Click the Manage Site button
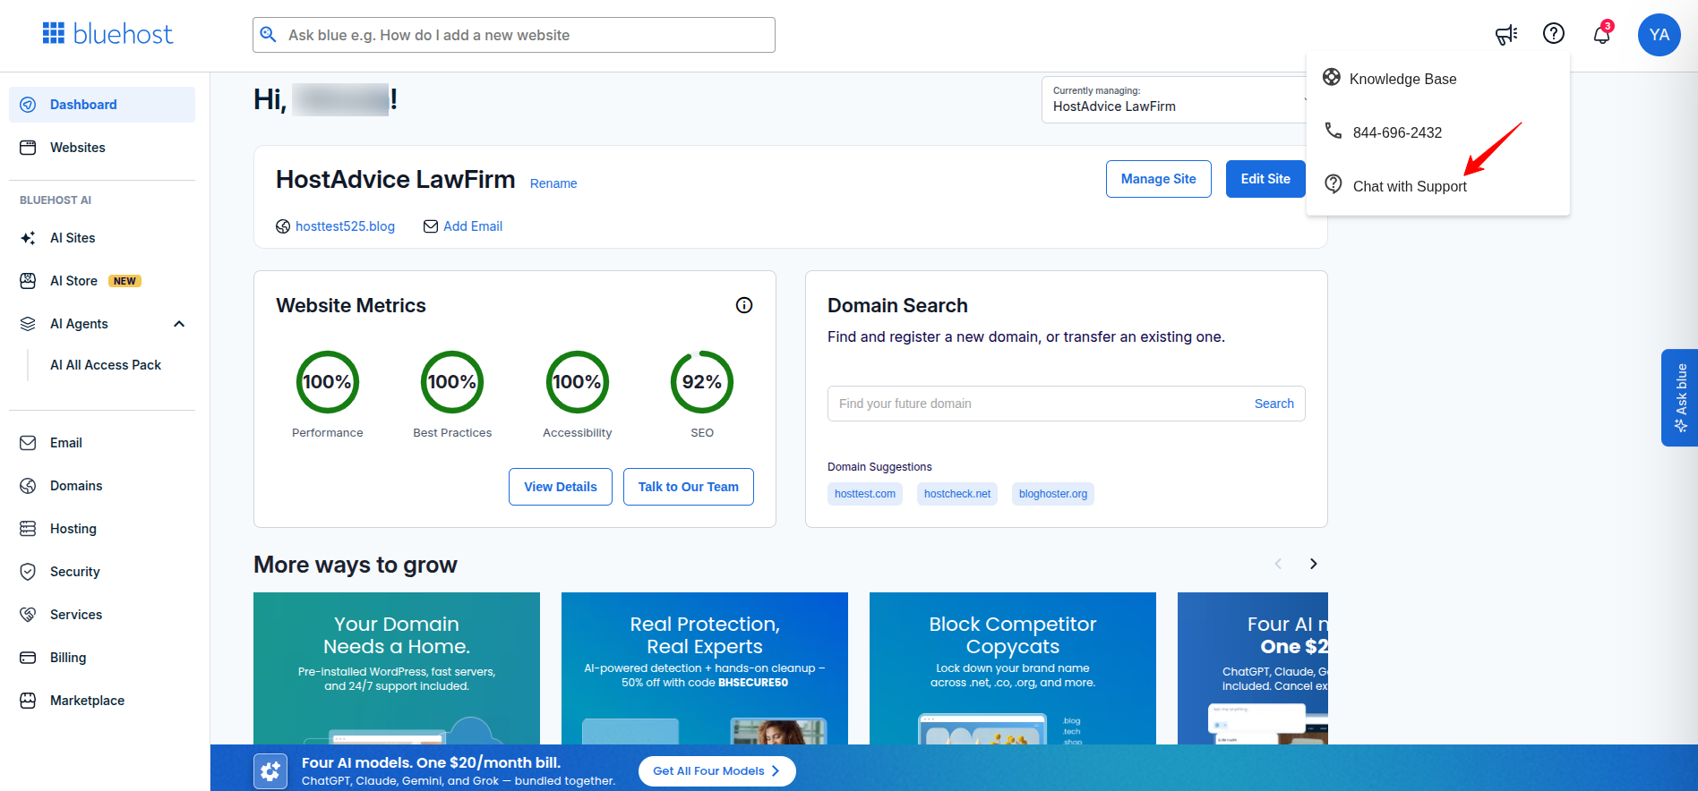Image resolution: width=1698 pixels, height=791 pixels. coord(1159,179)
